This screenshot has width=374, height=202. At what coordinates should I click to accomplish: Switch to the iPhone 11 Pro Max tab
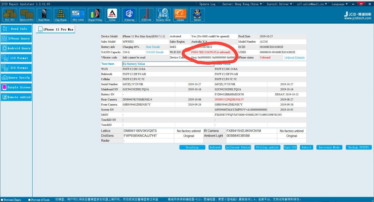coord(56,29)
